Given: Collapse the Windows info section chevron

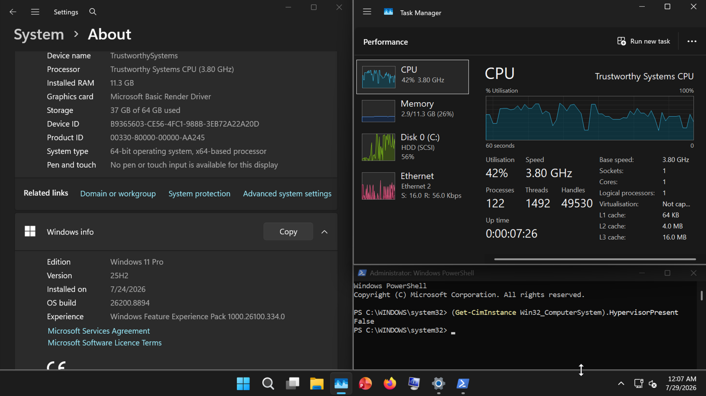Looking at the screenshot, I should tap(324, 232).
